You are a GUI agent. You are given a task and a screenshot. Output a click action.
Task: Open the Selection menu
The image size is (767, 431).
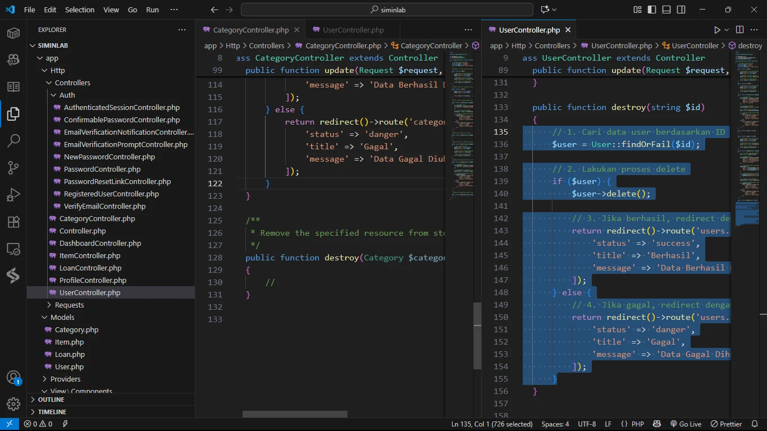pyautogui.click(x=80, y=10)
